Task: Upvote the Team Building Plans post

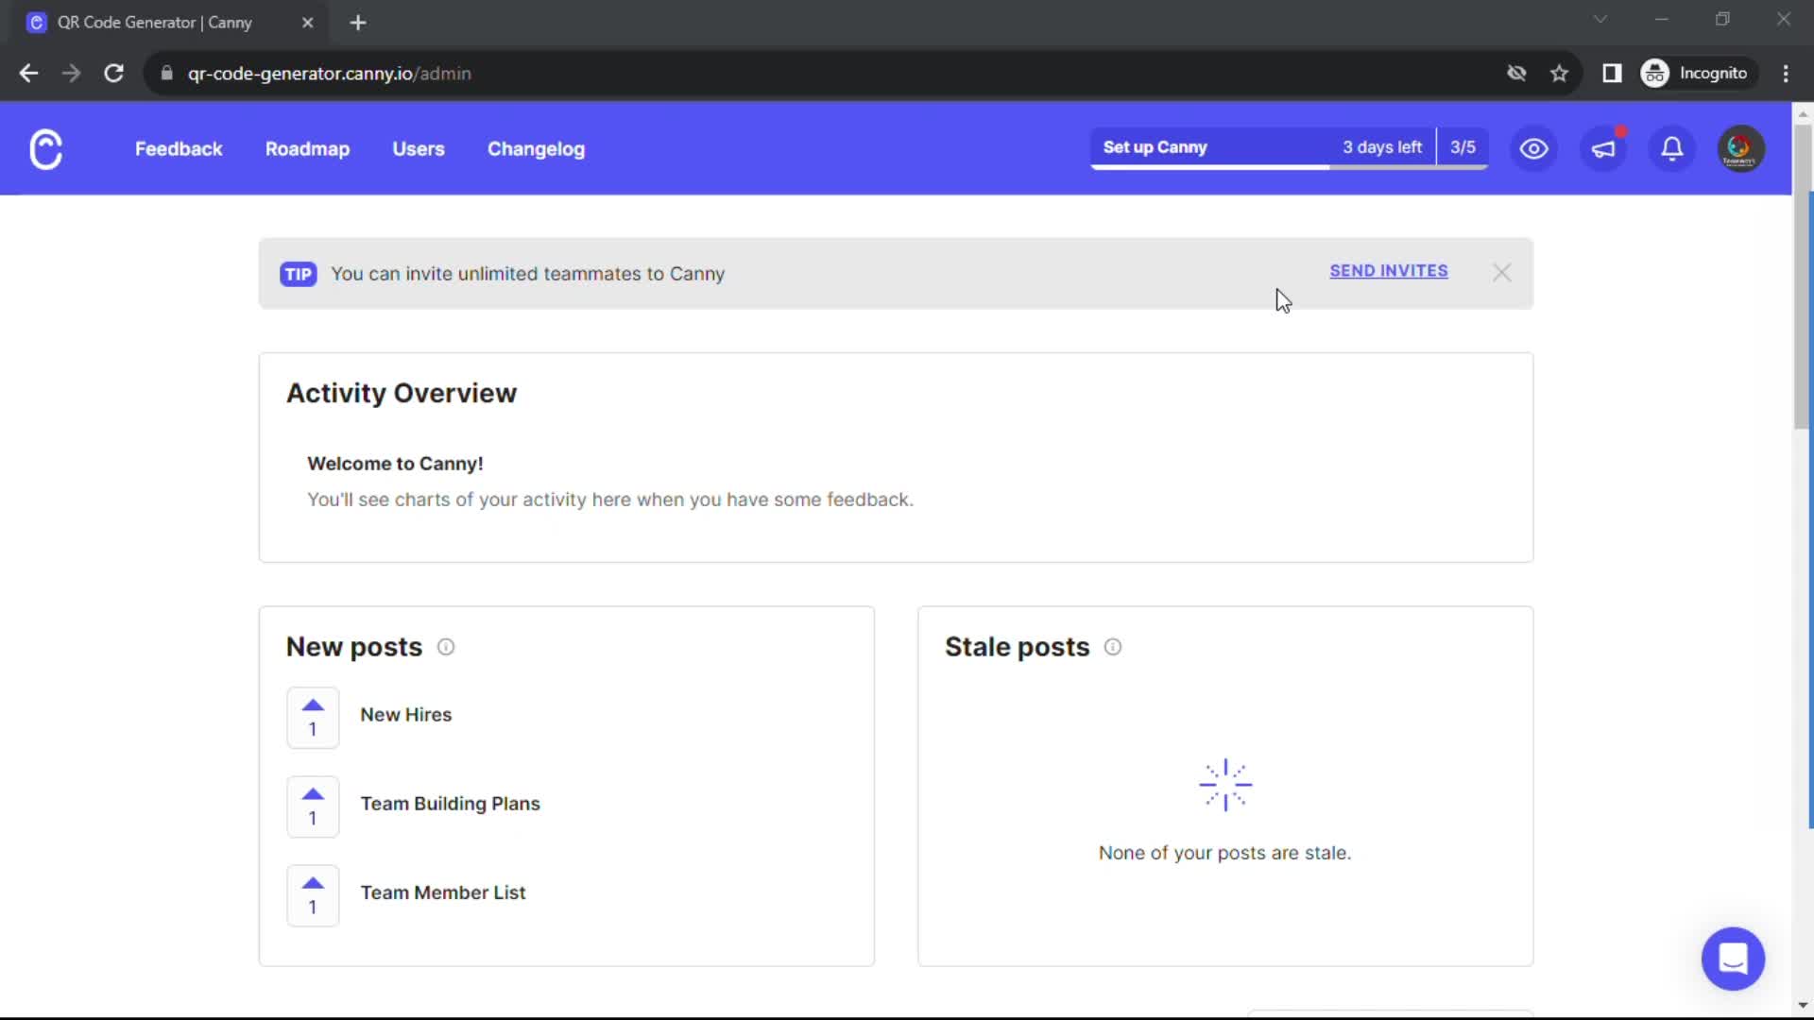Action: point(313,806)
